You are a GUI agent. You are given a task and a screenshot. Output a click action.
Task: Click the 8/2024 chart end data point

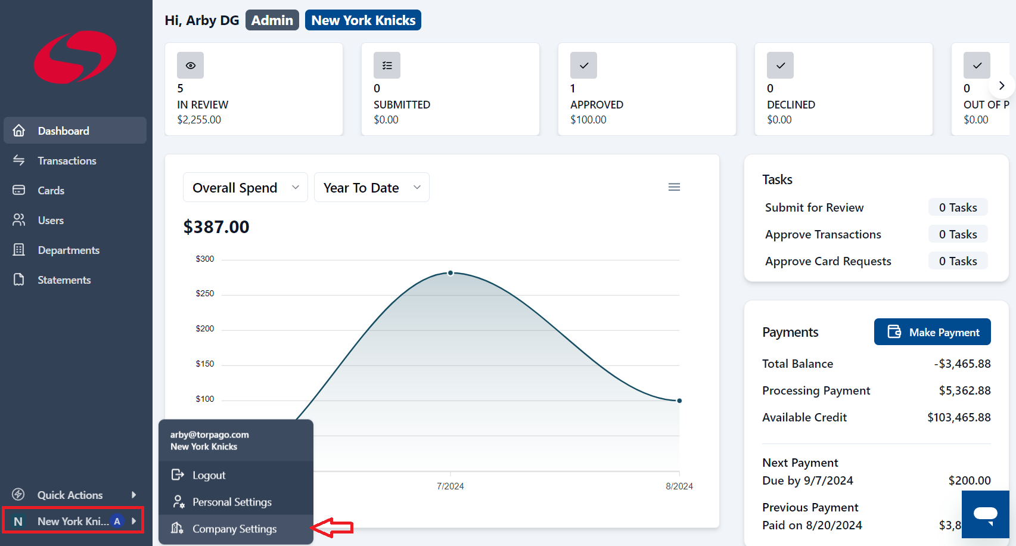click(679, 401)
